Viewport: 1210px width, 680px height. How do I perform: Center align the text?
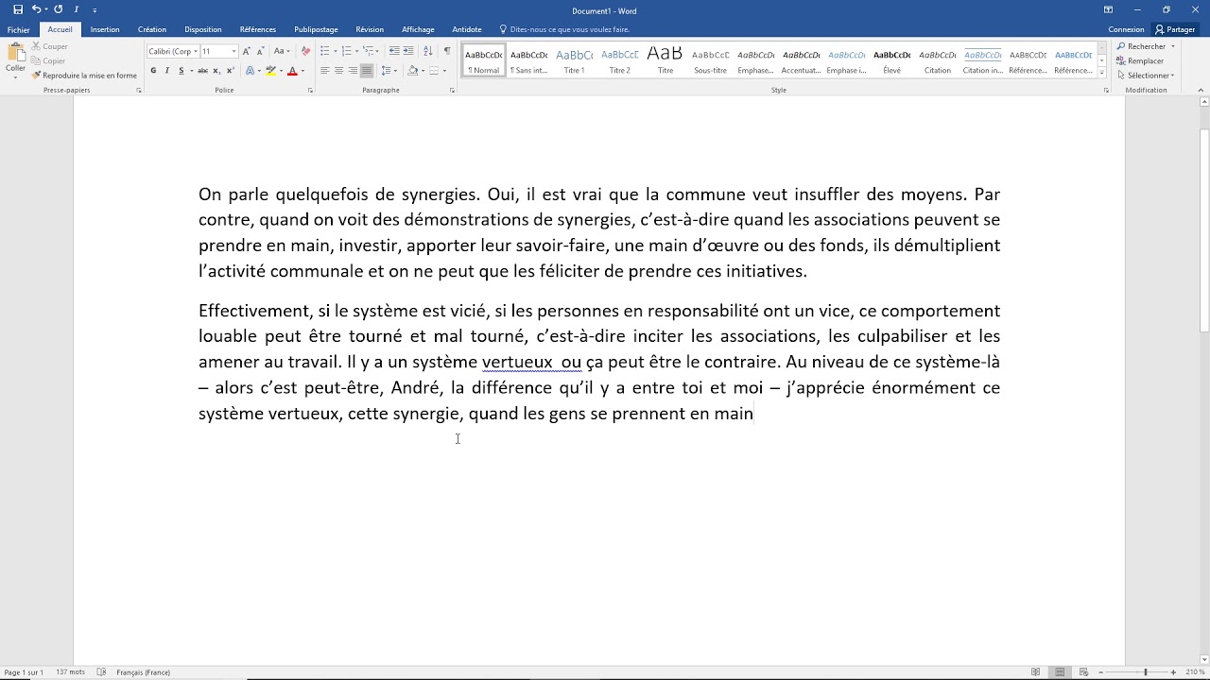click(x=338, y=71)
